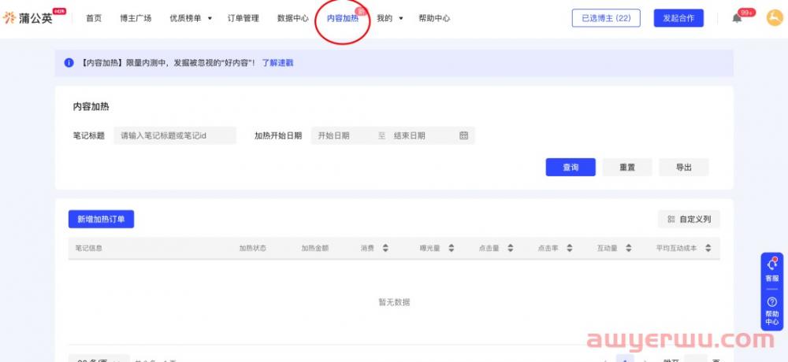Go to 首页 in top navigation
The width and height of the screenshot is (788, 362).
[x=94, y=18]
